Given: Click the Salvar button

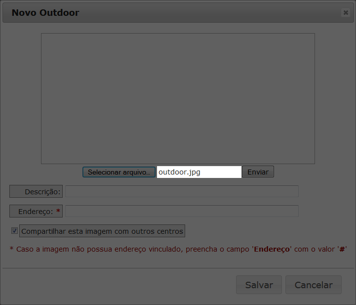Looking at the screenshot, I should pyautogui.click(x=259, y=285).
